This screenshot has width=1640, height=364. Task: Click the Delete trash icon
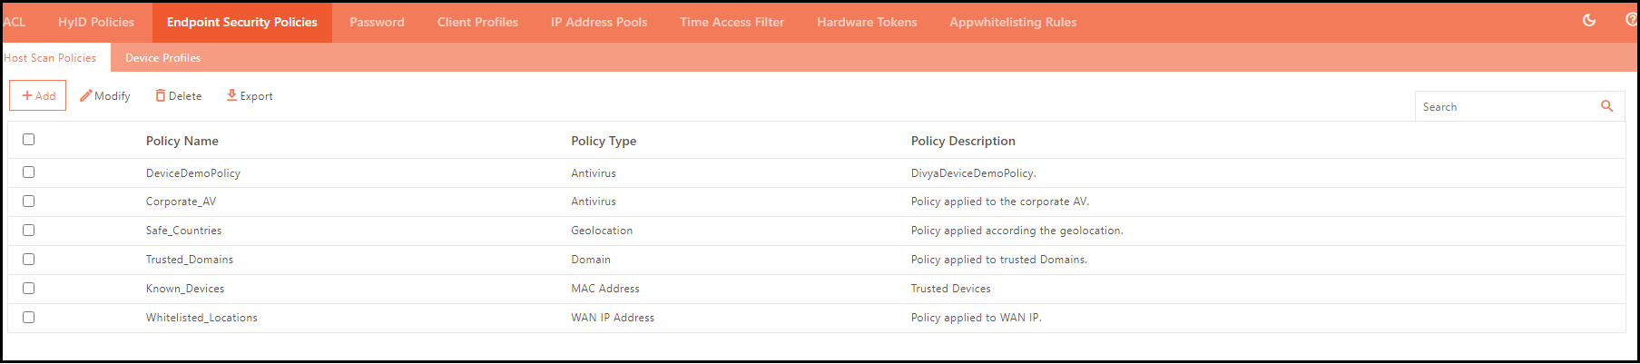[161, 95]
